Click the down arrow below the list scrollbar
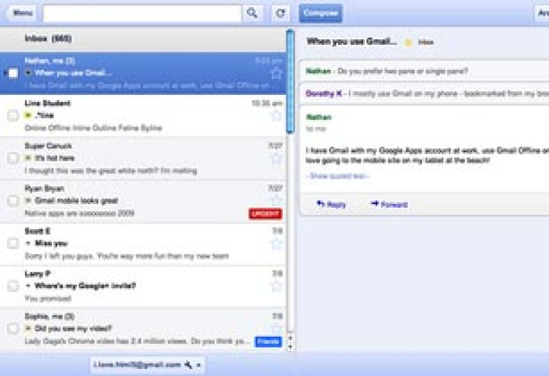 (290, 347)
